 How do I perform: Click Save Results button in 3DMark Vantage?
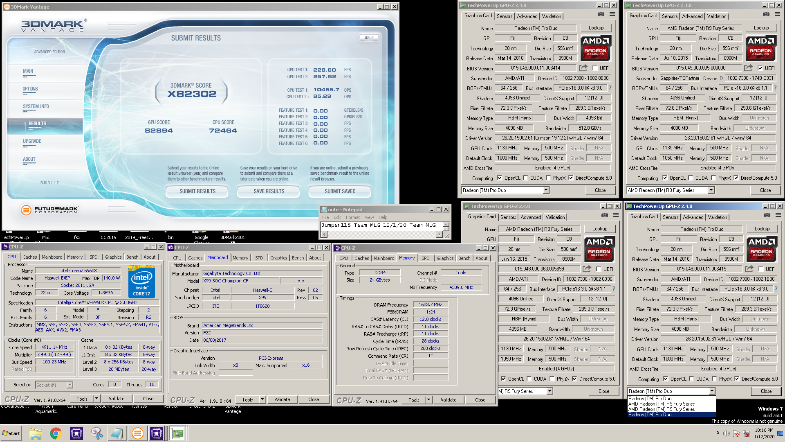[269, 191]
